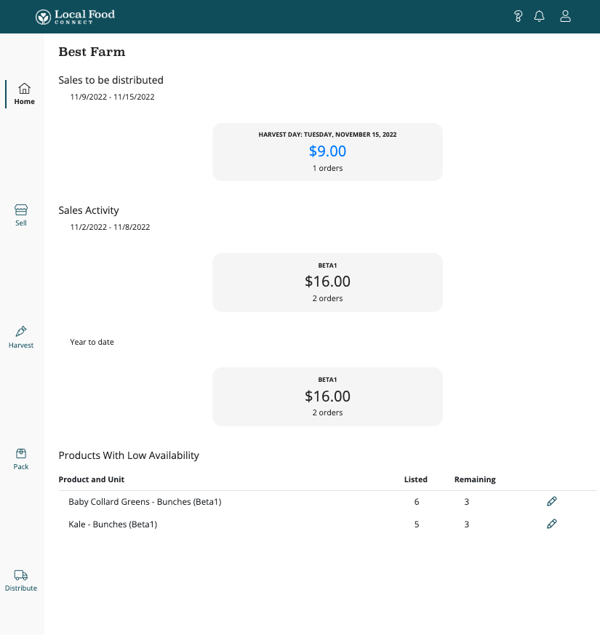Image resolution: width=600 pixels, height=635 pixels.
Task: Click the Year to date BETA1 card
Action: (x=327, y=396)
